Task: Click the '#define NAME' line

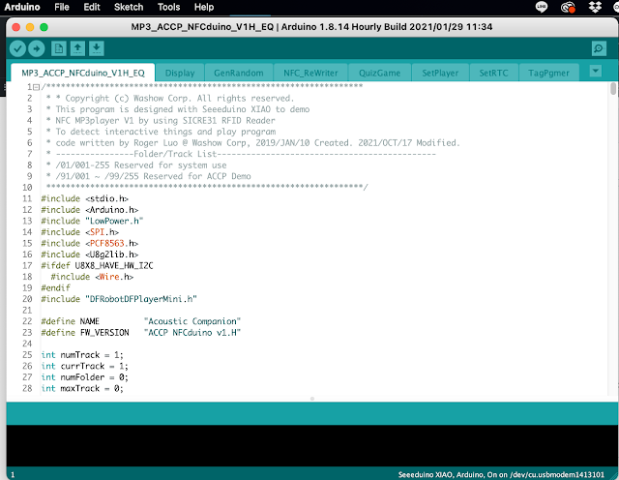Action: (x=141, y=321)
